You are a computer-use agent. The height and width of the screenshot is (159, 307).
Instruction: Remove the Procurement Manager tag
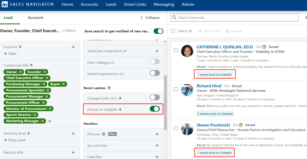tap(47, 96)
